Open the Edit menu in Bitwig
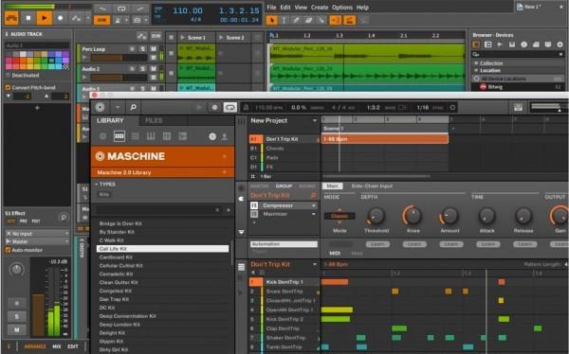The width and height of the screenshot is (569, 354). [x=285, y=8]
